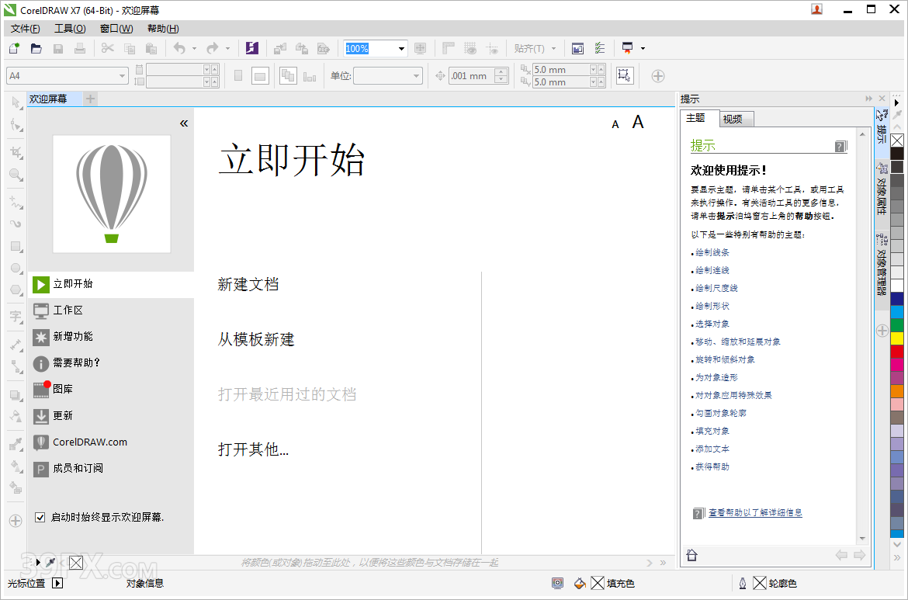Click the add new tab plus button
Screen dimensions: 908x600
point(90,99)
